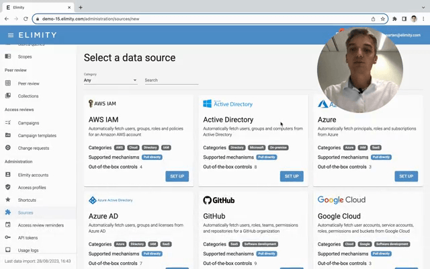This screenshot has height=269, width=430.
Task: Click AWS IAM 'Pull directly' badge
Action: click(x=152, y=157)
